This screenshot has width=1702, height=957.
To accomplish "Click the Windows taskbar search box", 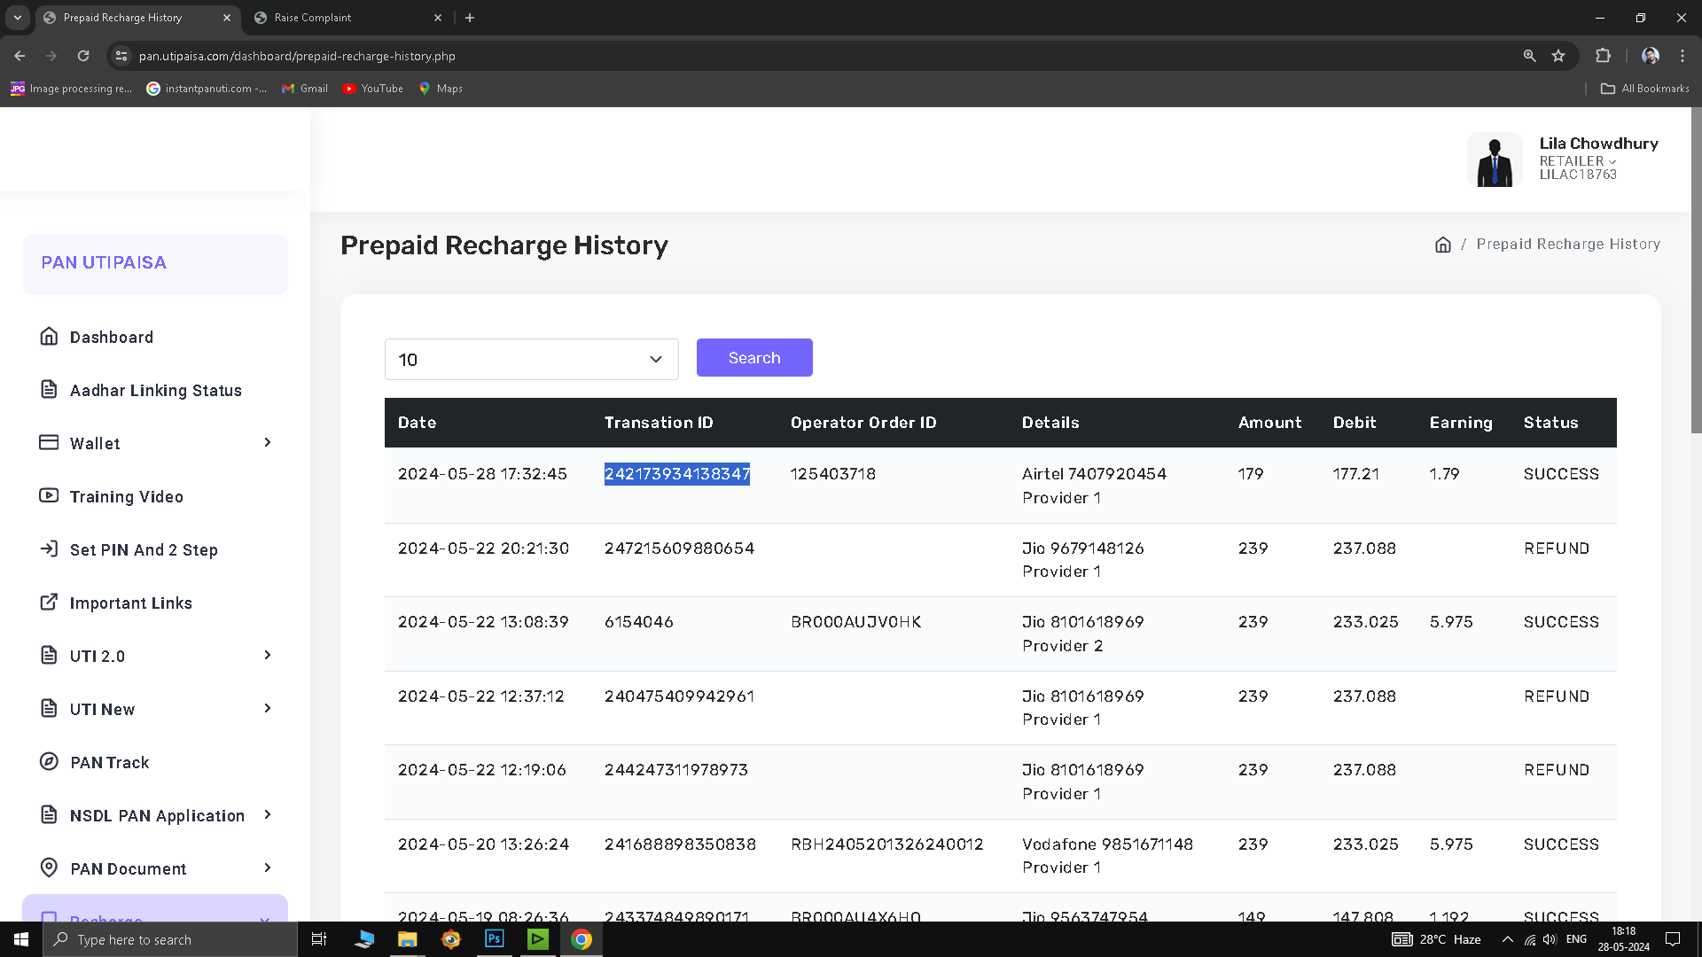I will [x=170, y=939].
